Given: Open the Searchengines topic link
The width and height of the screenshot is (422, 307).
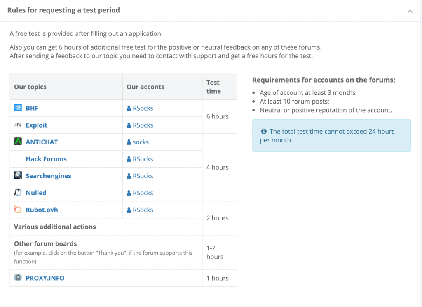Looking at the screenshot, I should click(x=49, y=176).
